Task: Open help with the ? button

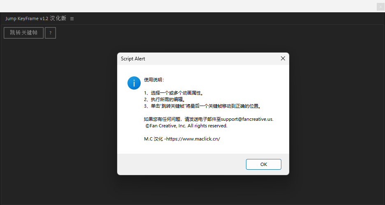Action: (x=50, y=33)
